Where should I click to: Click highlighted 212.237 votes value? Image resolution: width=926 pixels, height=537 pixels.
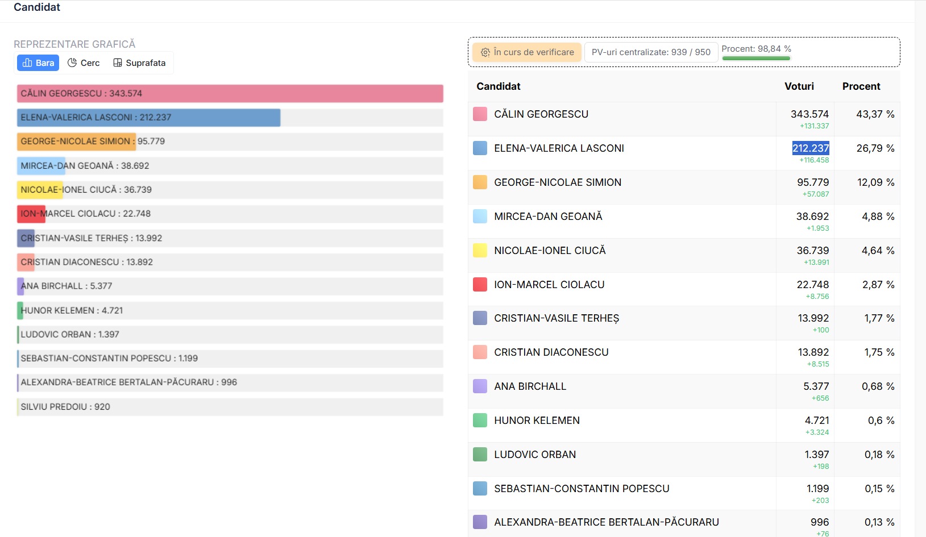pyautogui.click(x=811, y=148)
